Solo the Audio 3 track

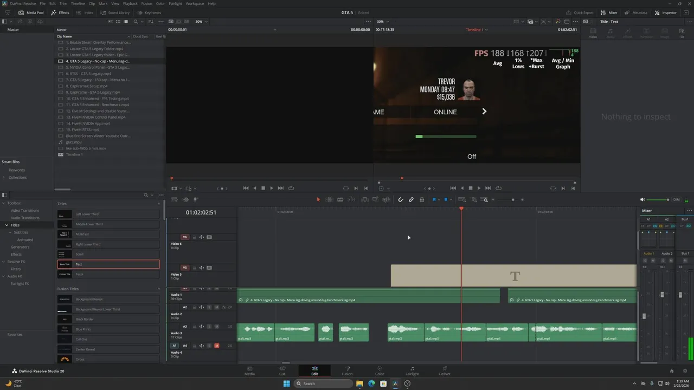click(209, 327)
